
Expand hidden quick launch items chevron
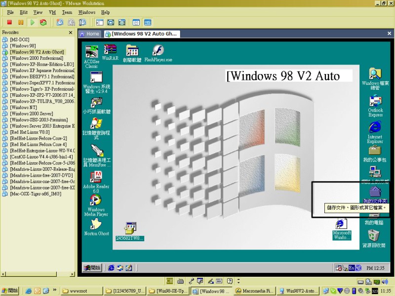point(54,290)
